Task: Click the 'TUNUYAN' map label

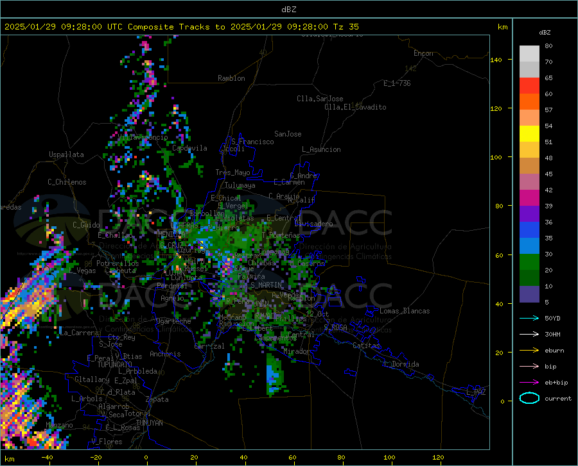Action: [x=149, y=423]
